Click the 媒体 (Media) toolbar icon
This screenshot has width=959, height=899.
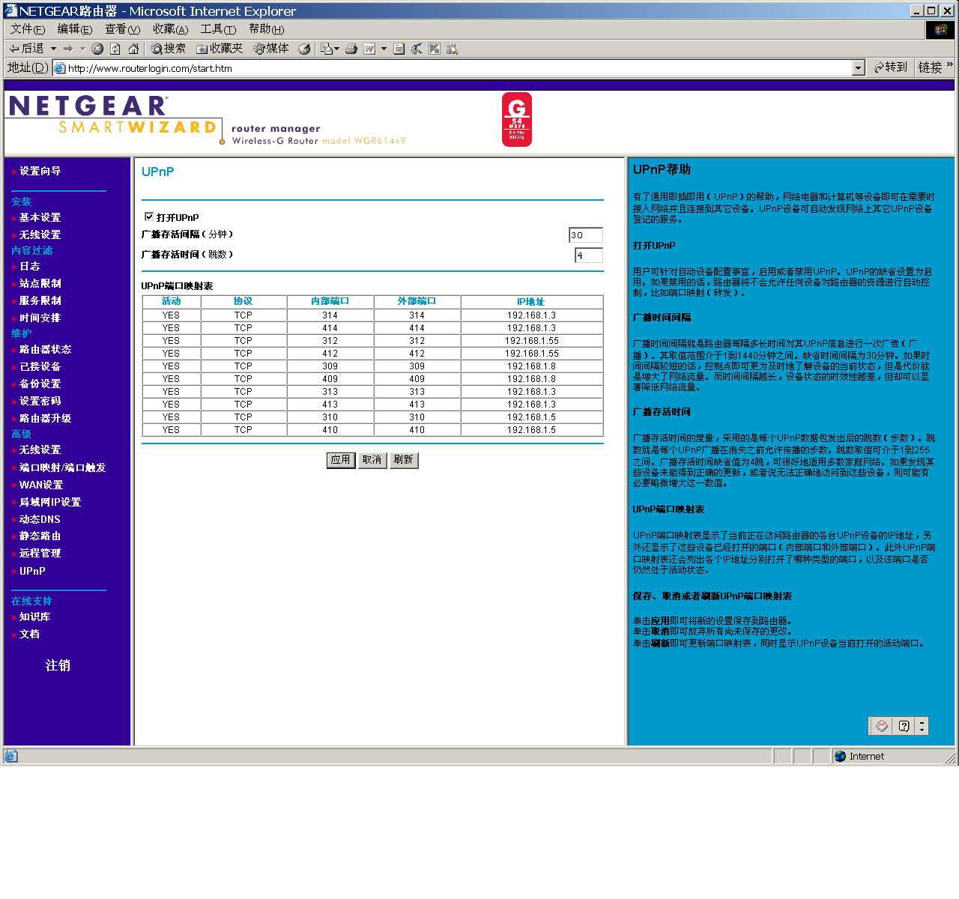[271, 48]
